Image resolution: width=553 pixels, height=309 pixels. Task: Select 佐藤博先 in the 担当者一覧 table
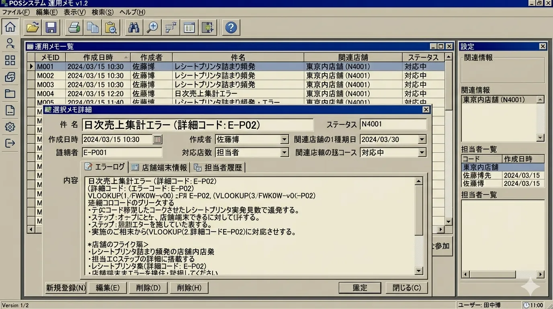point(503,175)
